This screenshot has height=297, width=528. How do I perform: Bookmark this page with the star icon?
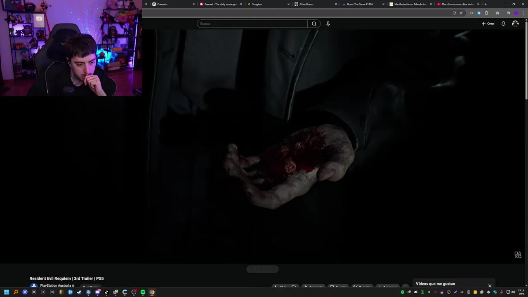[461, 13]
